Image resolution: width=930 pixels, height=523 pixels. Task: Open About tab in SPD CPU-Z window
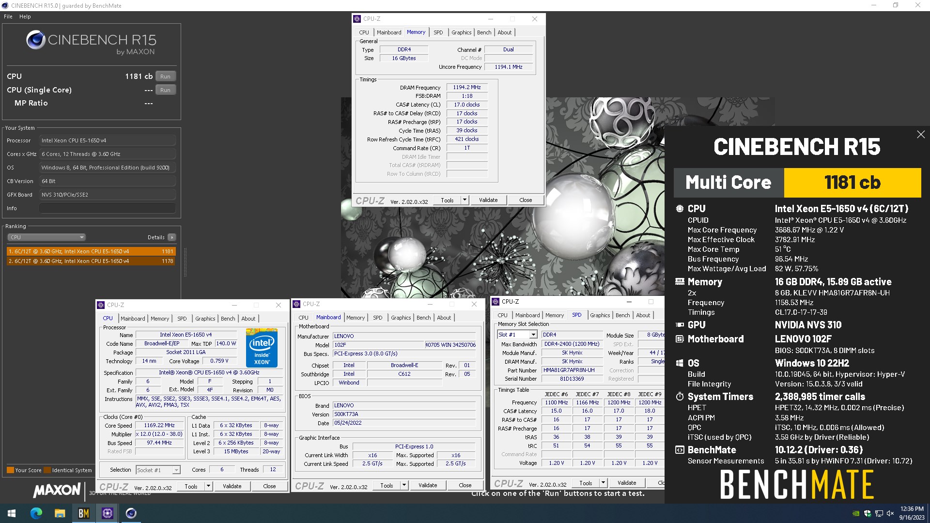click(643, 315)
